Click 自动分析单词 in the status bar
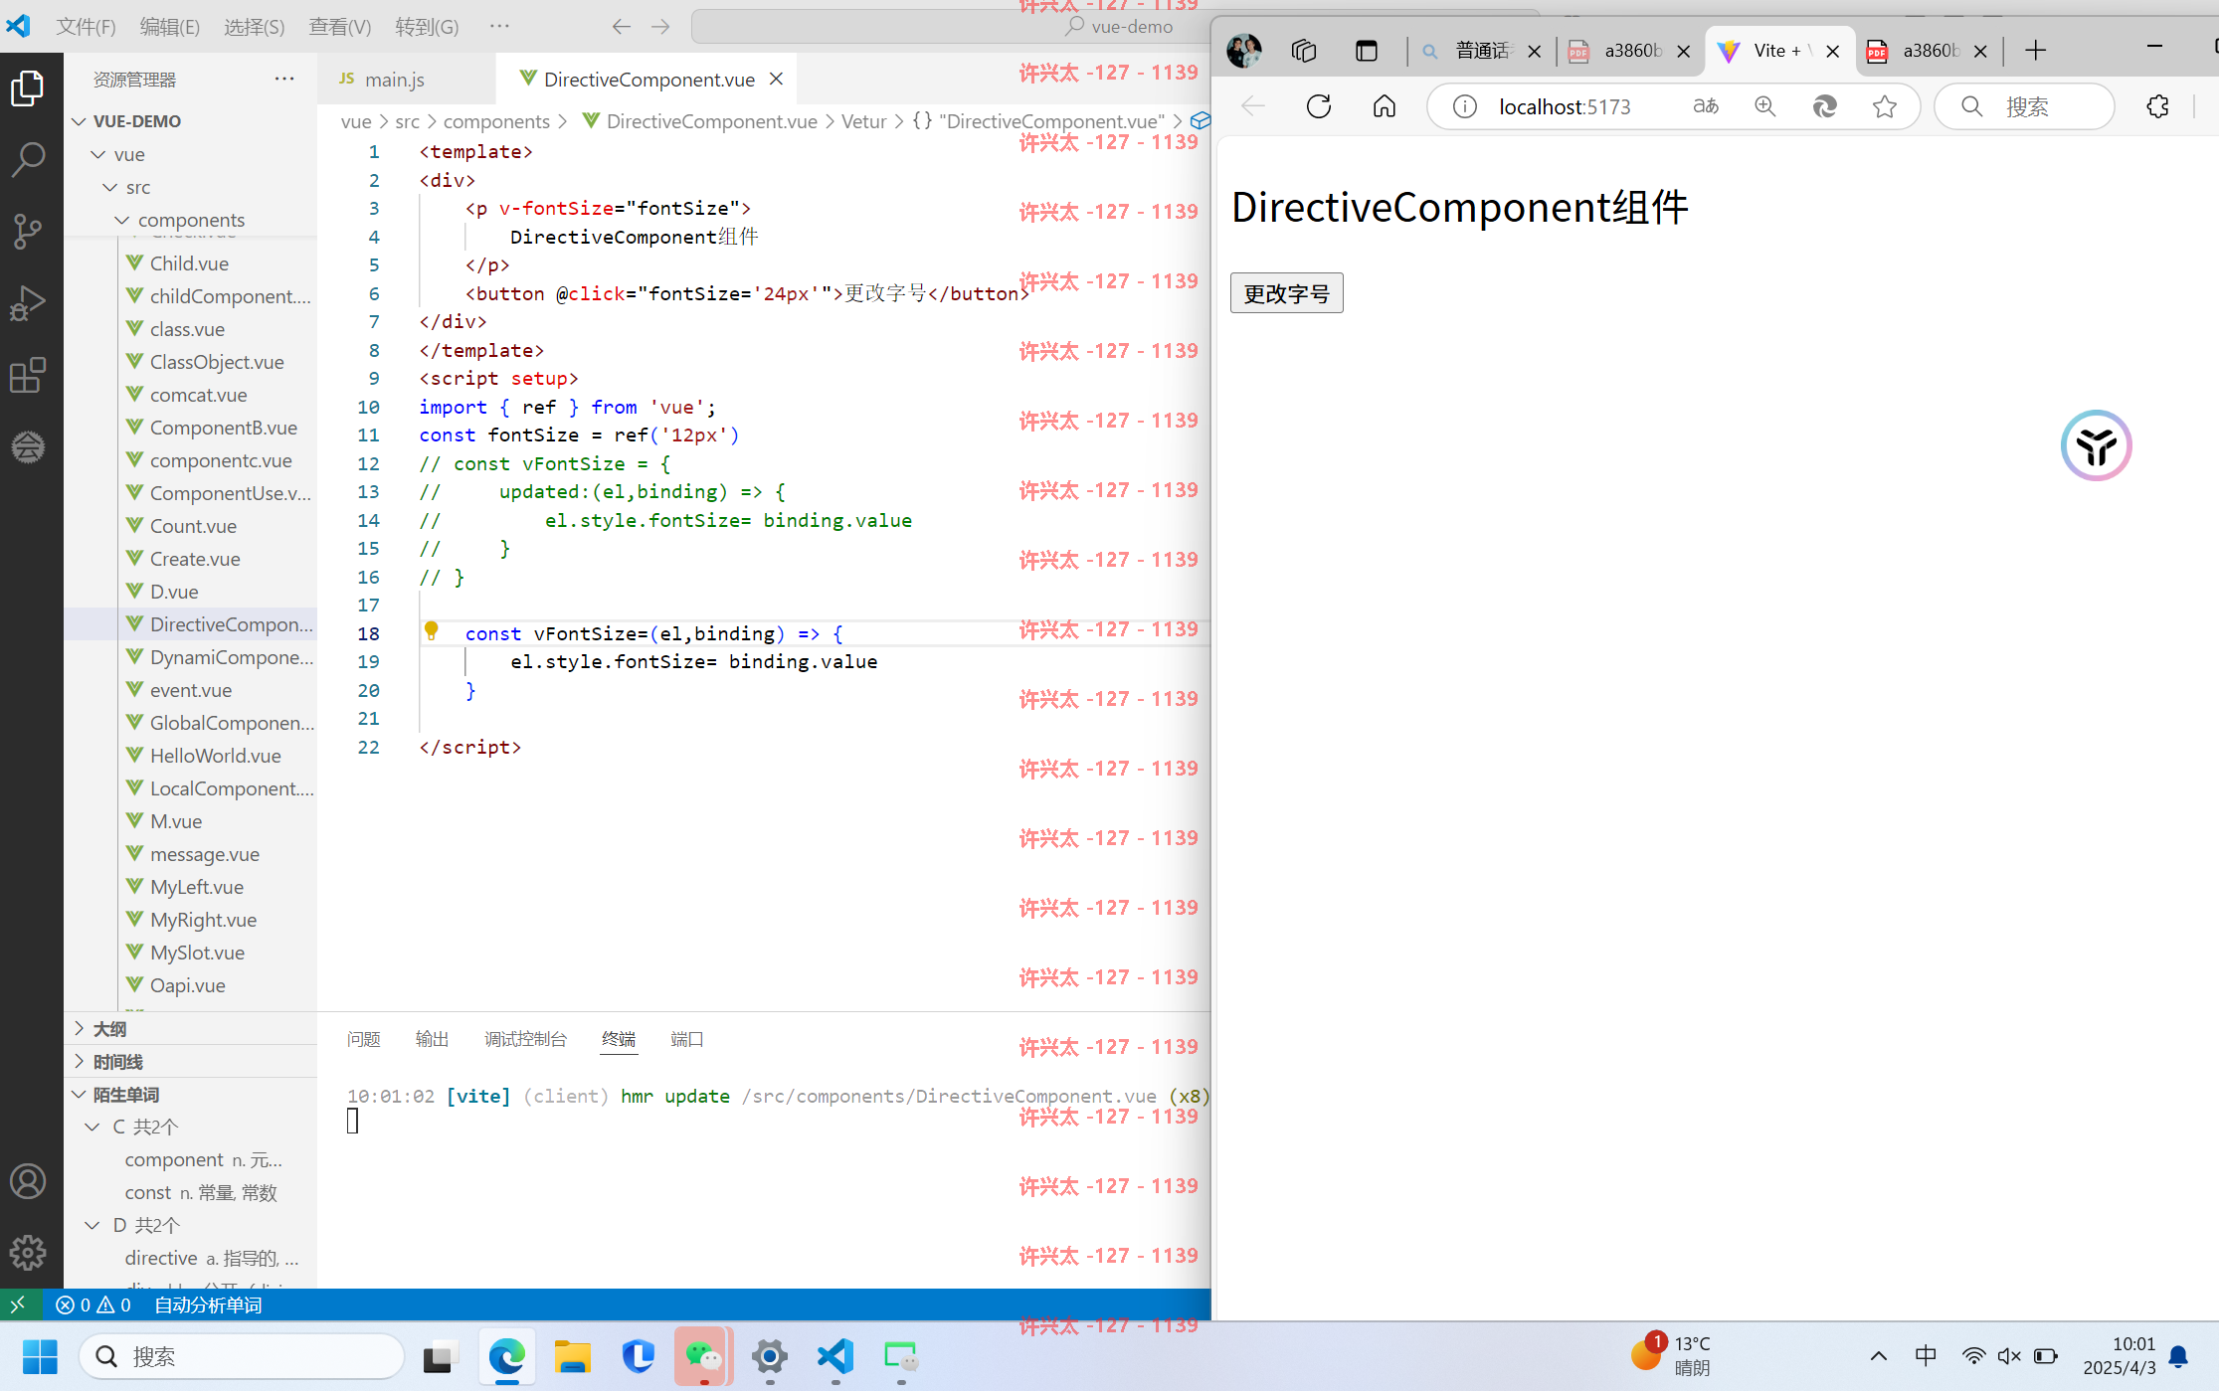Screen dimensions: 2219x1391 (208, 1304)
